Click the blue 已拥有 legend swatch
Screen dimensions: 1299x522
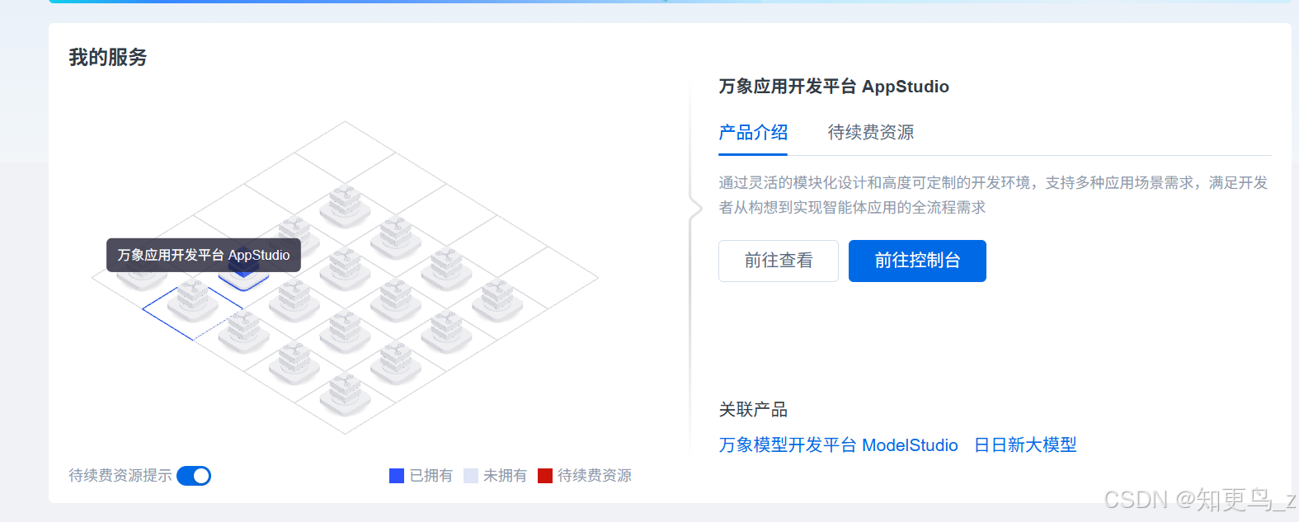(397, 476)
